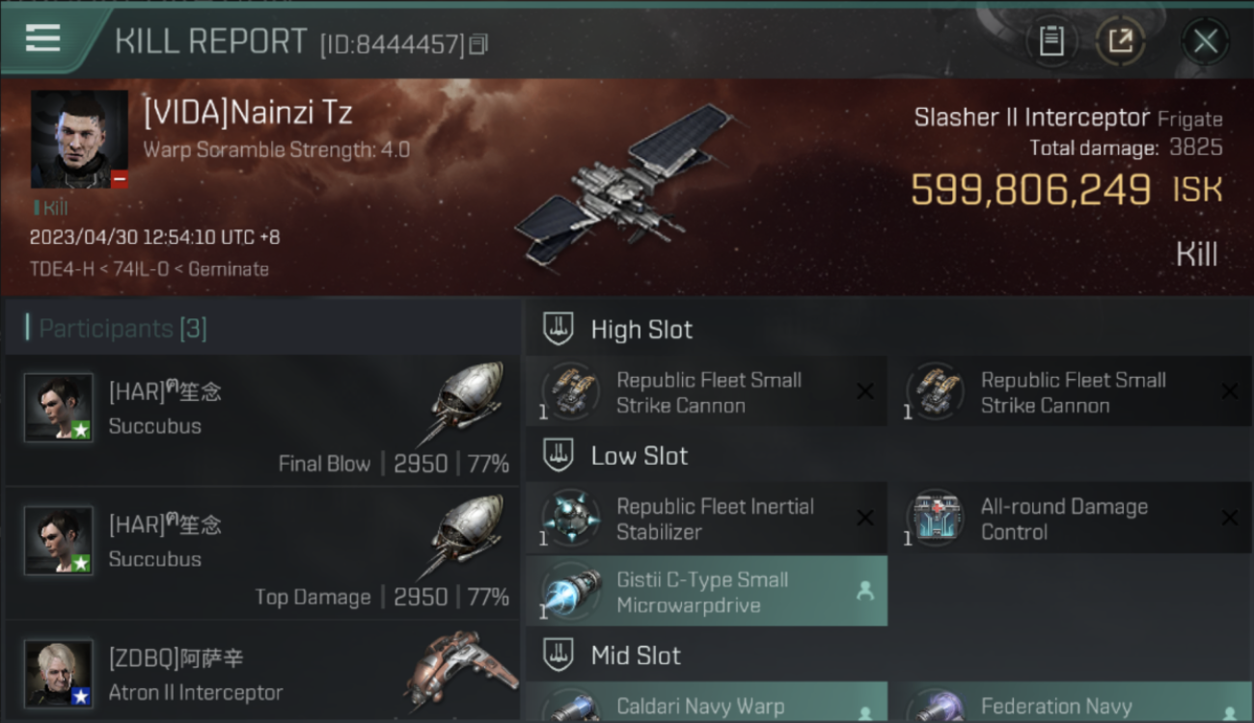Screen dimensions: 1254x723
Task: Select Gistii C-Type Small Microwarpdrive item
Action: point(706,592)
